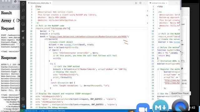
Task: Click the '<soap:Body>' opening tag line
Action: (x=11, y=100)
